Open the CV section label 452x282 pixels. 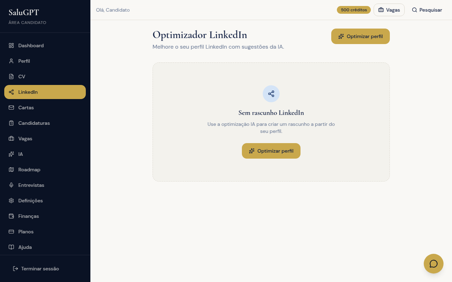point(22,76)
